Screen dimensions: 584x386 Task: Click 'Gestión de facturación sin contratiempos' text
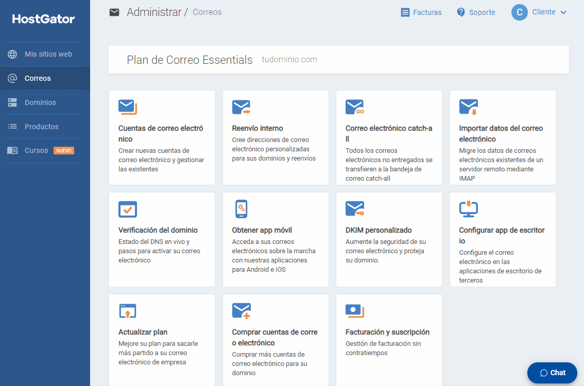pos(383,348)
